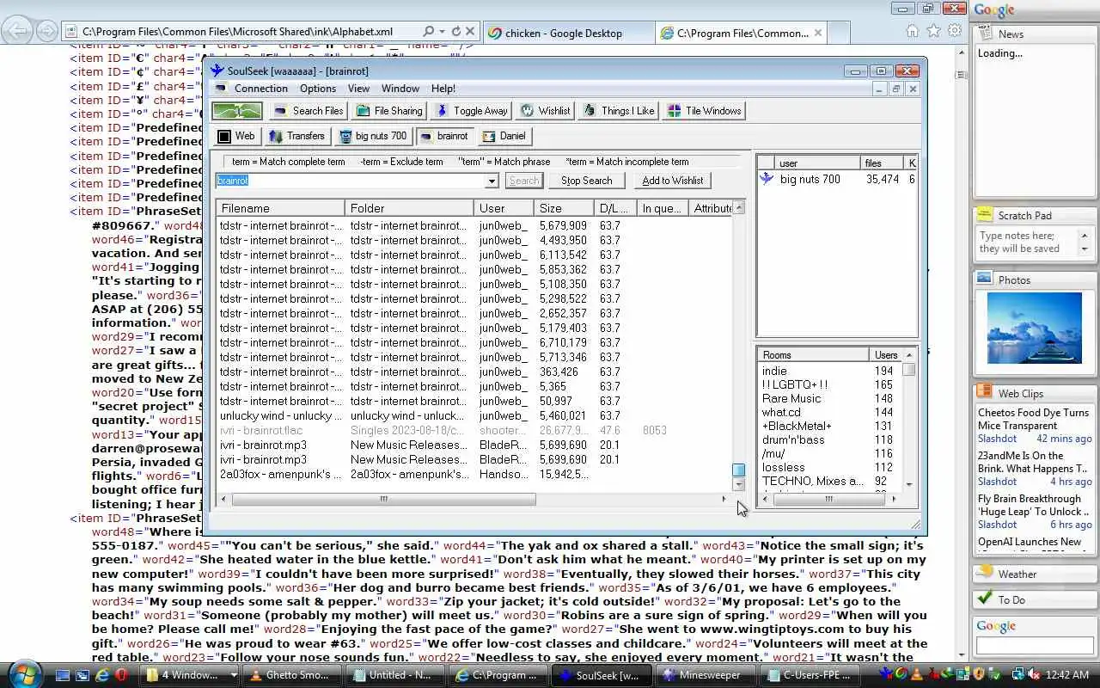1100x688 pixels.
Task: Click the Add to Wishlist button
Action: coord(673,181)
